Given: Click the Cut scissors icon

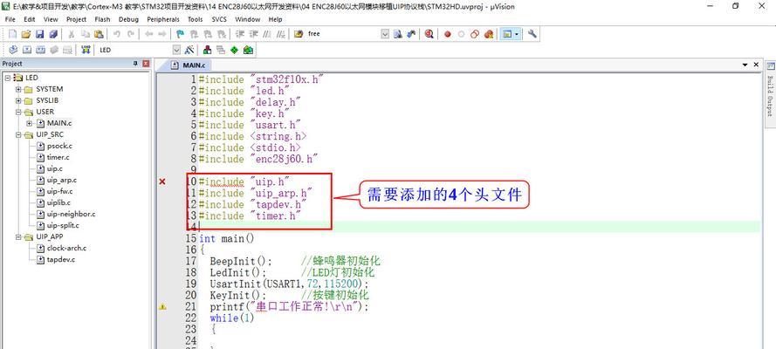Looking at the screenshot, I should (72, 34).
